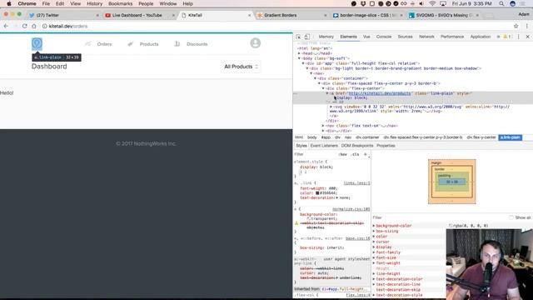Switch to the Network tab in DevTools
The height and width of the screenshot is (300, 533).
point(426,37)
